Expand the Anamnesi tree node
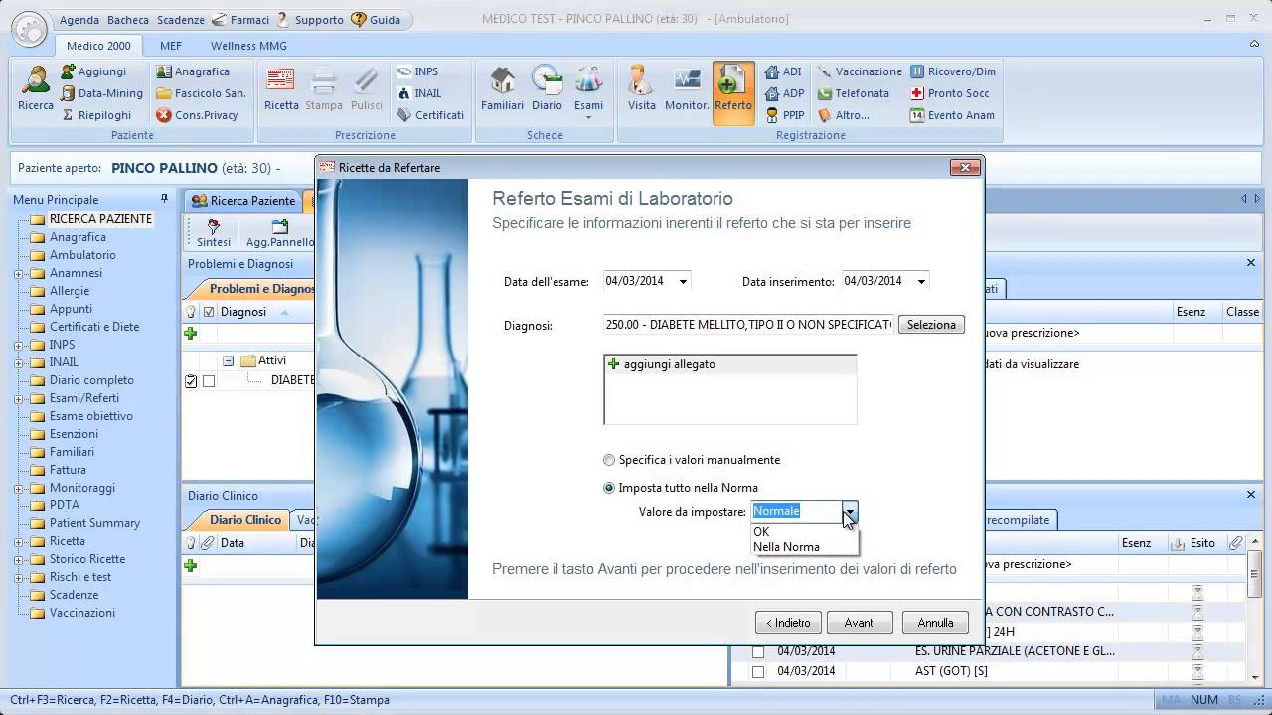 [18, 273]
